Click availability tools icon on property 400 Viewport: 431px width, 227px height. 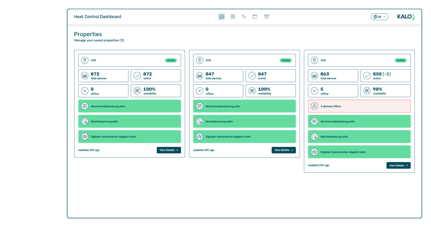tap(367, 91)
